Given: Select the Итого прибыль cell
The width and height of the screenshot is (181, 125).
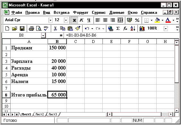Looking at the screenshot, I should point(29,95).
